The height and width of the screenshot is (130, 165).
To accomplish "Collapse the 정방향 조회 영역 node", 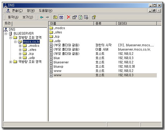I will click(10, 38).
